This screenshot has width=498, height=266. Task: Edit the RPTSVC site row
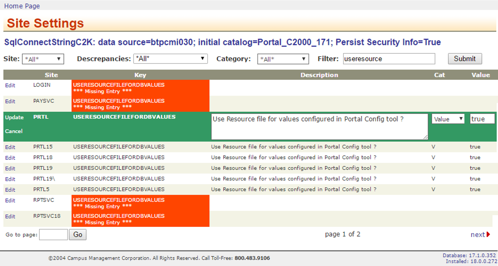[x=10, y=200]
